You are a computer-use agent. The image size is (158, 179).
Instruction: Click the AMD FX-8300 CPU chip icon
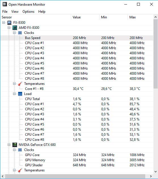click(x=15, y=28)
